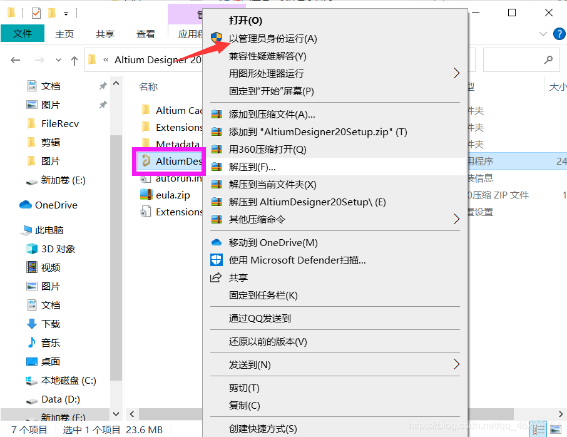Screen dimensions: 567x437
Task: Expand the ribbon chevron near help
Action: (543, 34)
